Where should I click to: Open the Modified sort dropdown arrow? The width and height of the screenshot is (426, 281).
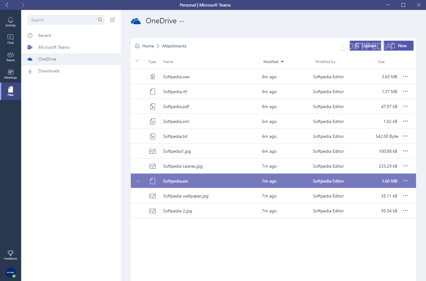pyautogui.click(x=282, y=62)
